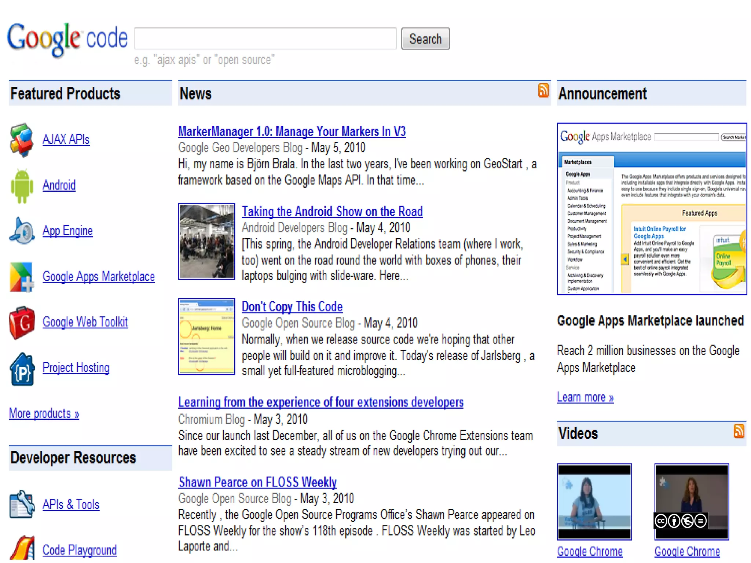
Task: Open "Don't Copy This Code" article link
Action: (x=292, y=307)
